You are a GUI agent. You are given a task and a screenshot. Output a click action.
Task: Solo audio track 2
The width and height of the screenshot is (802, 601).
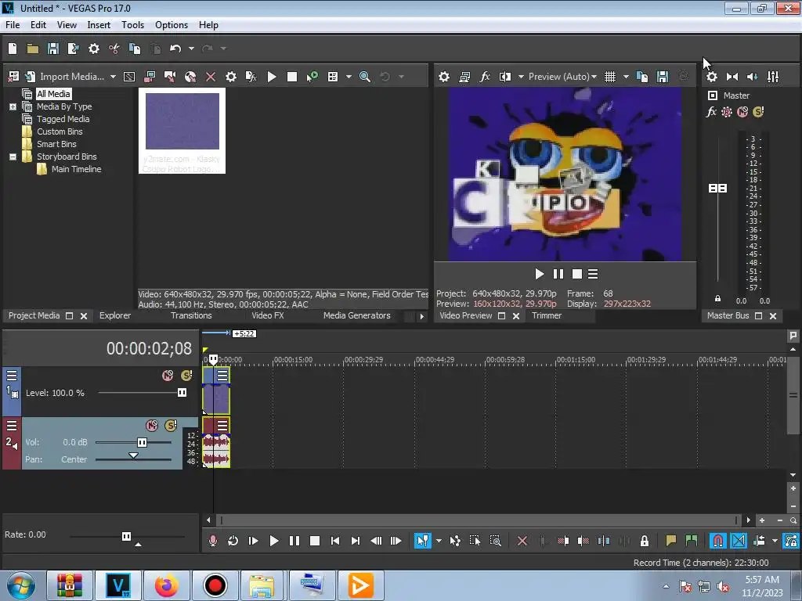[x=170, y=425]
